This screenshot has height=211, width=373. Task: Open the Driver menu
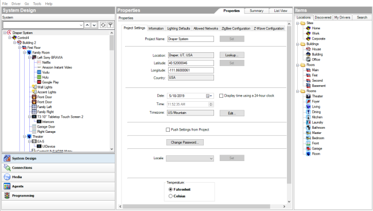pos(16,3)
